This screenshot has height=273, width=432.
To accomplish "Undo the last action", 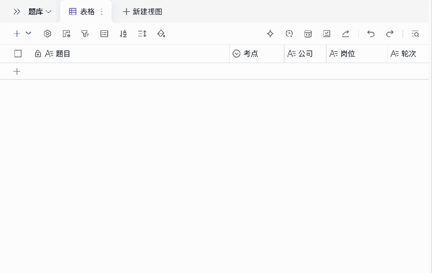I will [371, 34].
